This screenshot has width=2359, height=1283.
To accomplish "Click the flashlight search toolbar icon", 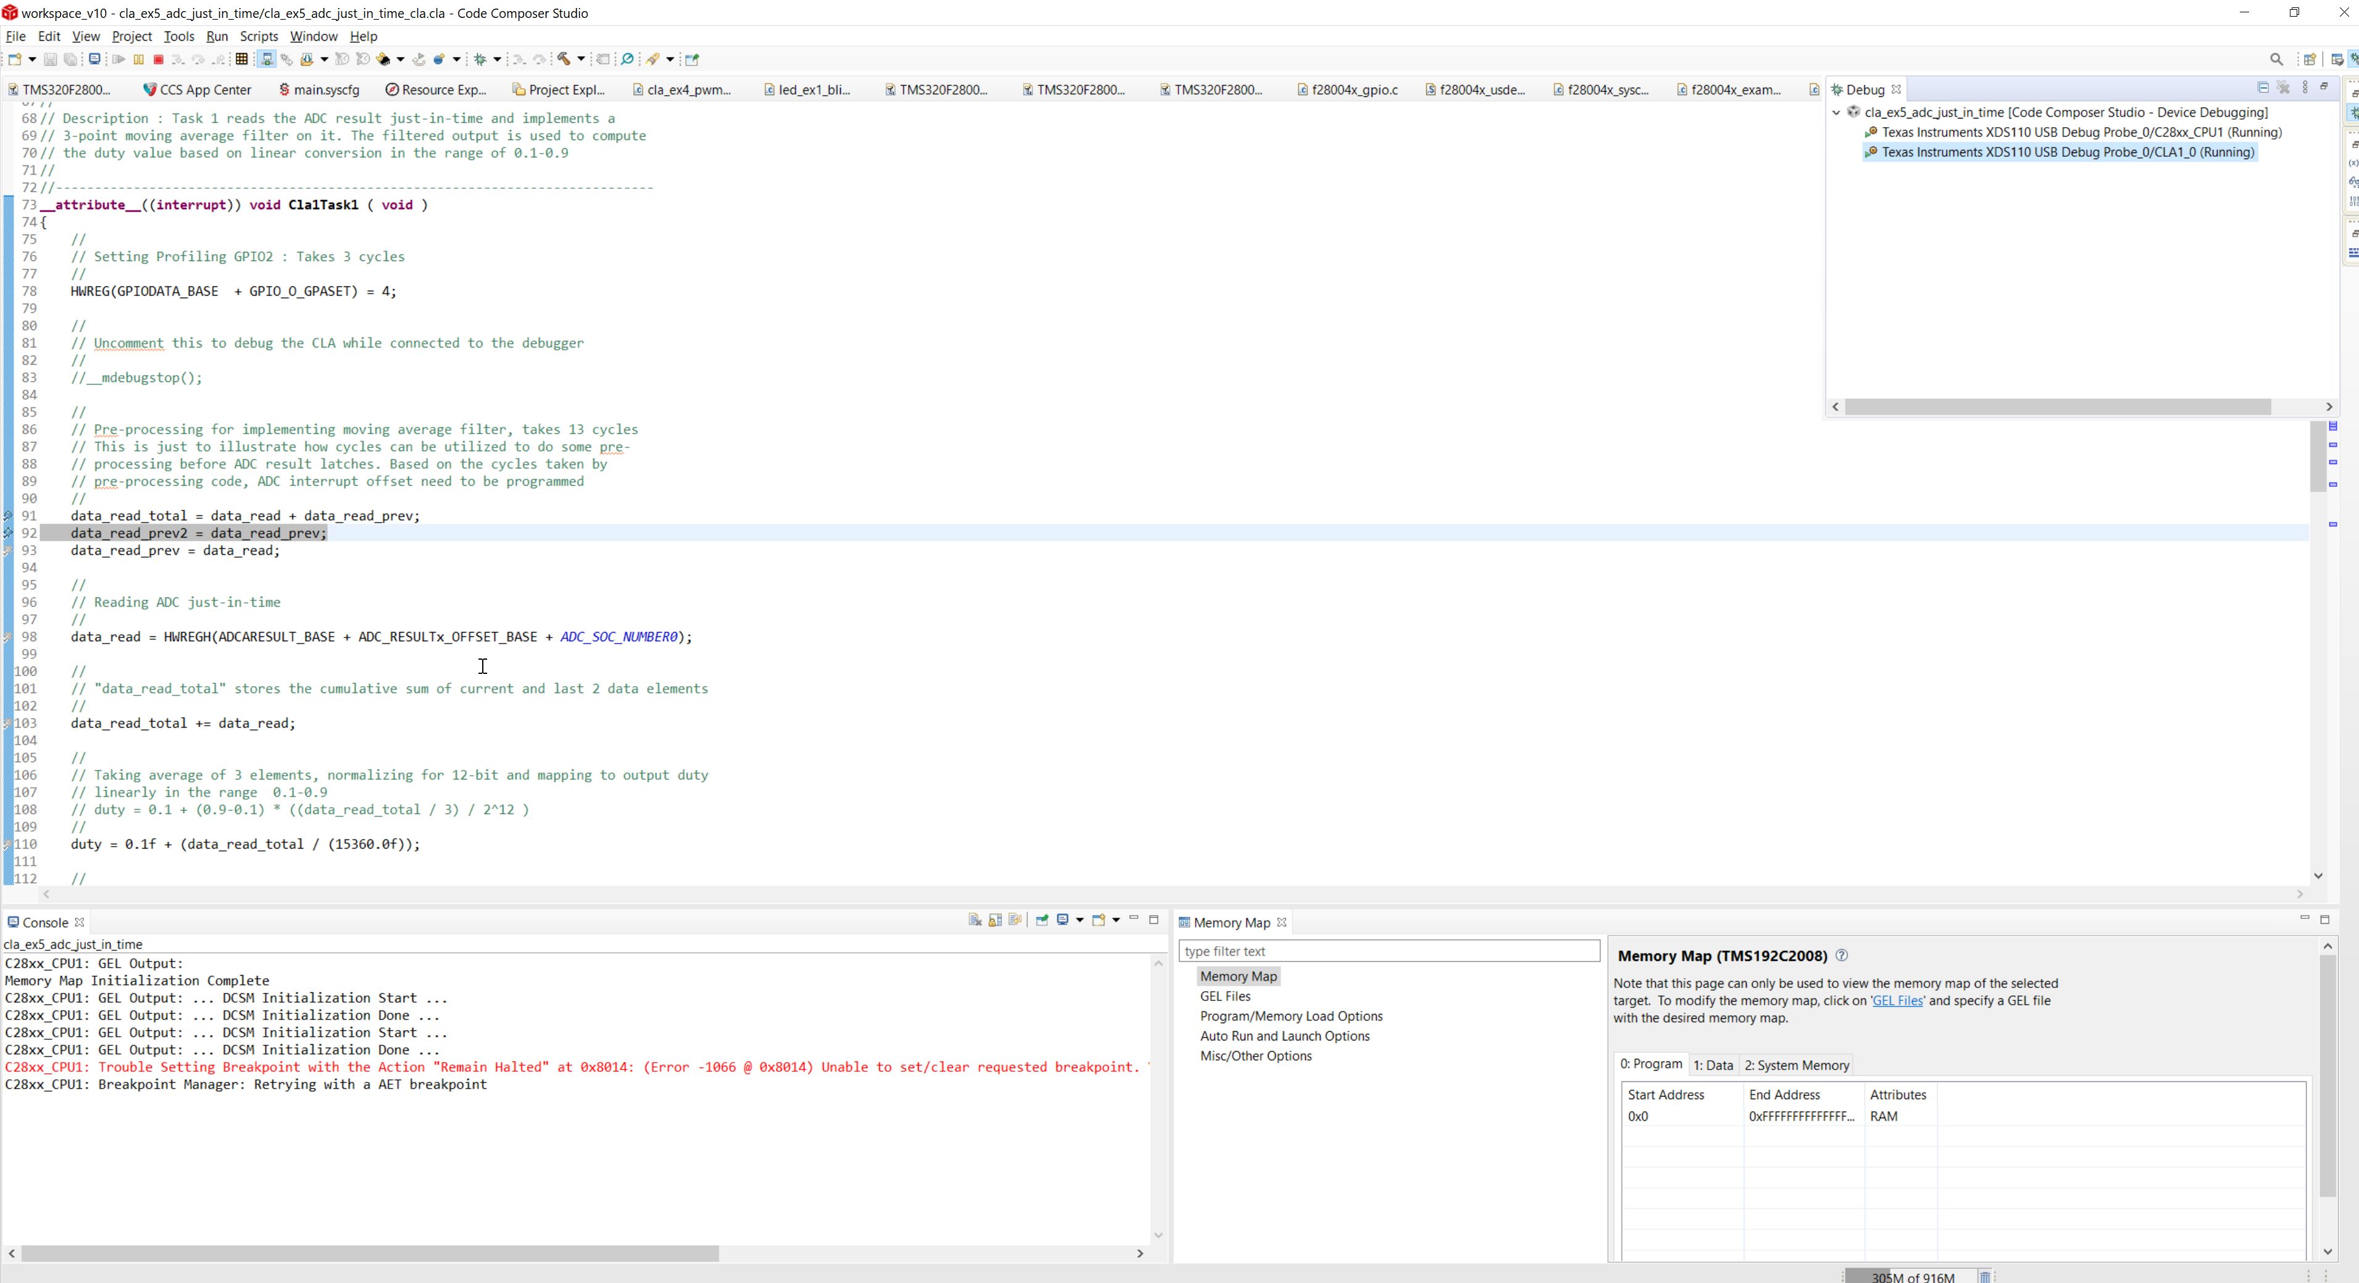I will [652, 59].
